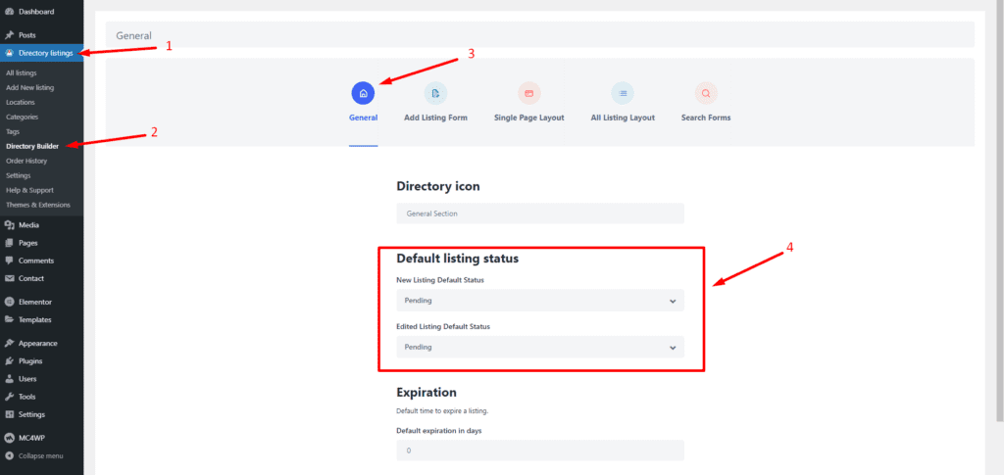Click the All Listing Layout icon
This screenshot has height=475, width=1004.
pos(623,94)
